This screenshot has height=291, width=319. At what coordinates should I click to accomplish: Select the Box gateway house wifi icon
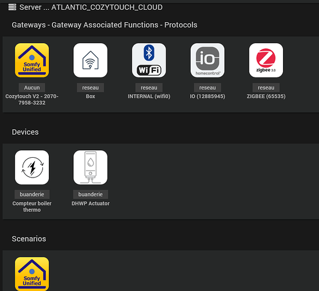[x=90, y=61]
